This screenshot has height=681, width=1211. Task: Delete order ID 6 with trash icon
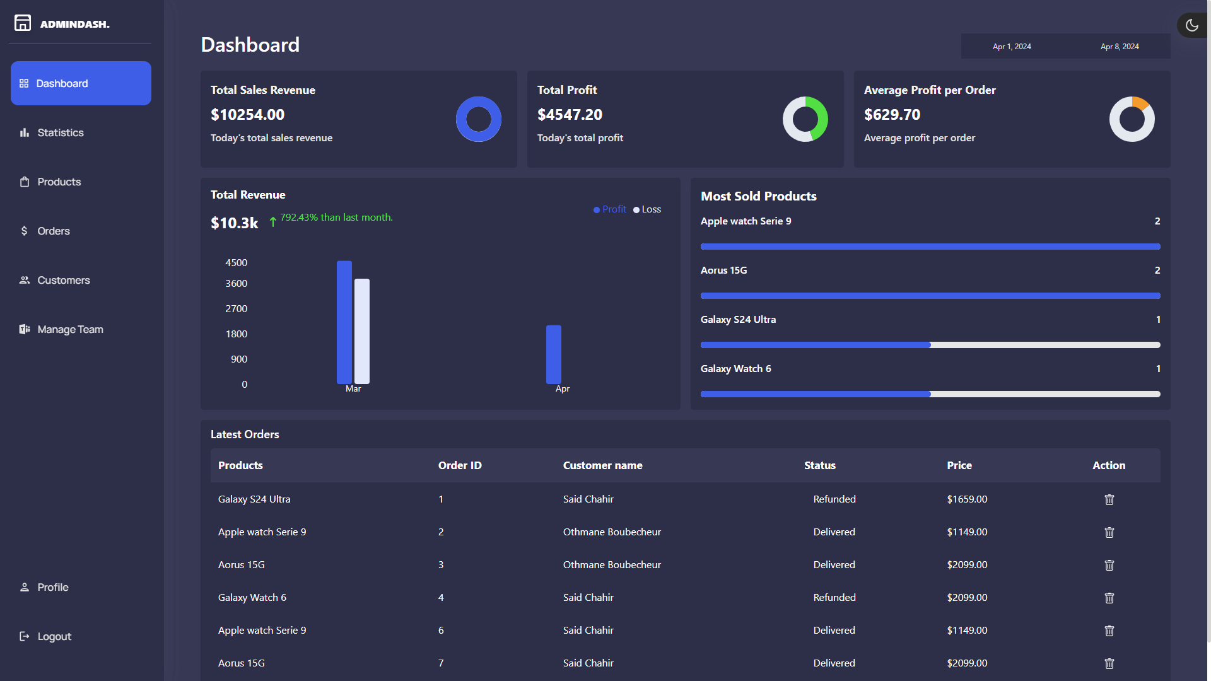click(x=1109, y=631)
